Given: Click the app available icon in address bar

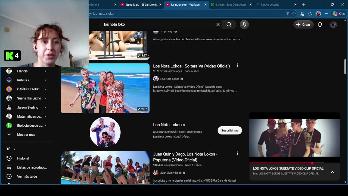Looking at the screenshot, I should click(287, 14).
